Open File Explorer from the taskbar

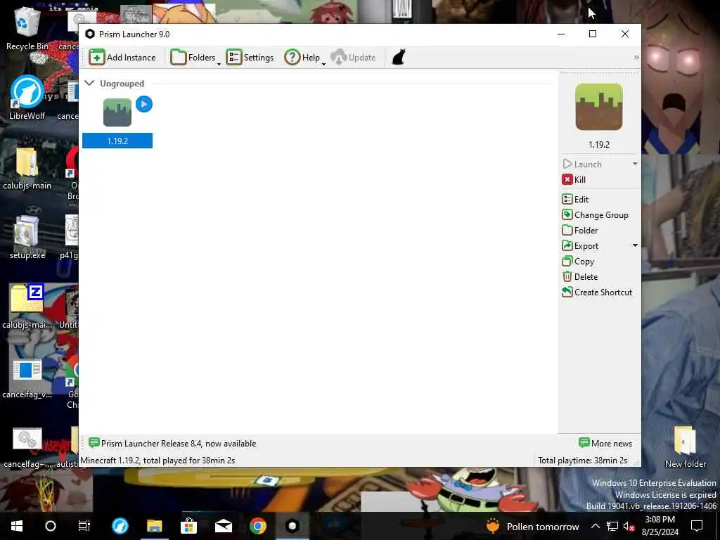(154, 526)
